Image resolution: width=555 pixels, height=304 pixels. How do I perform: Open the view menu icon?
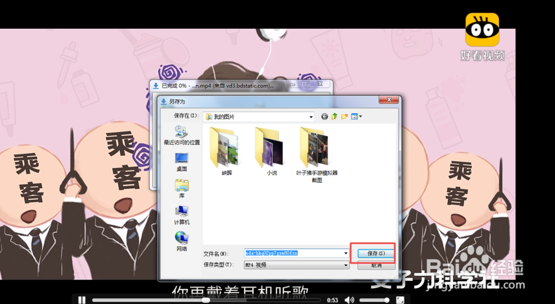point(356,117)
